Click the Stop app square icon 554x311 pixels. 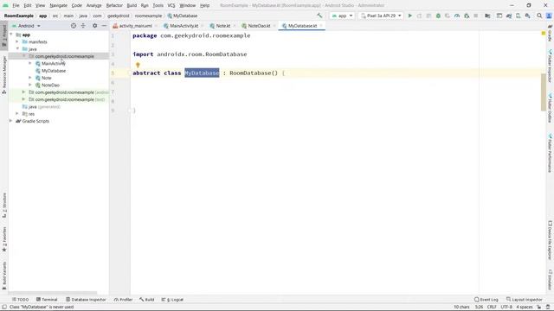pyautogui.click(x=476, y=16)
